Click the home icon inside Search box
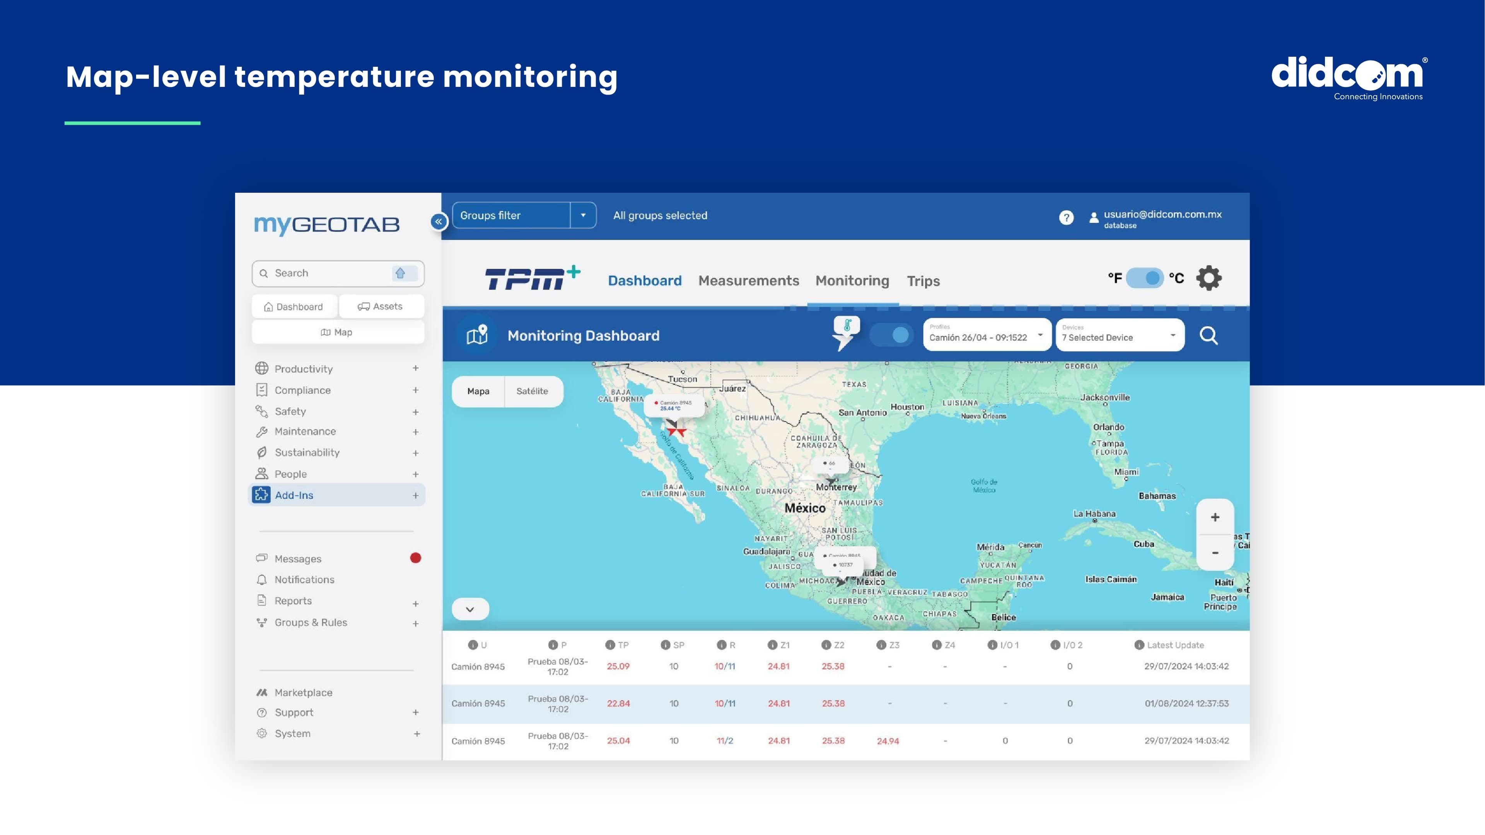This screenshot has width=1485, height=835. pyautogui.click(x=400, y=273)
